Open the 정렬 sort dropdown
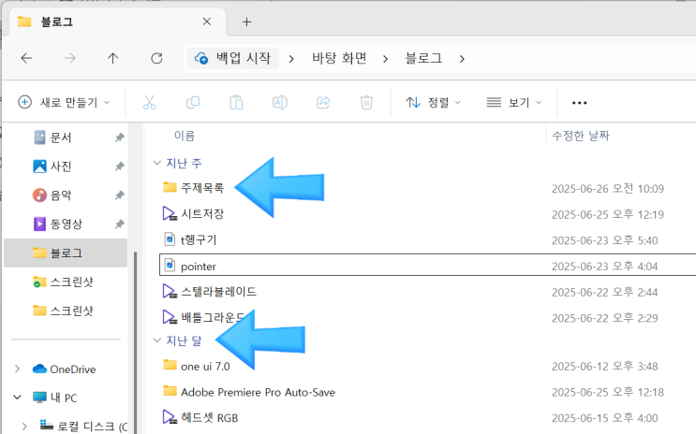This screenshot has height=434, width=696. pos(433,102)
